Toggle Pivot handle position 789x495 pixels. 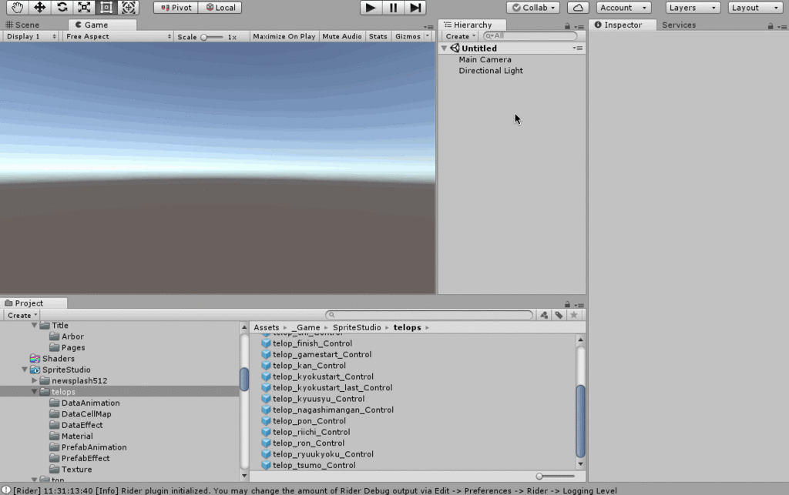[176, 8]
